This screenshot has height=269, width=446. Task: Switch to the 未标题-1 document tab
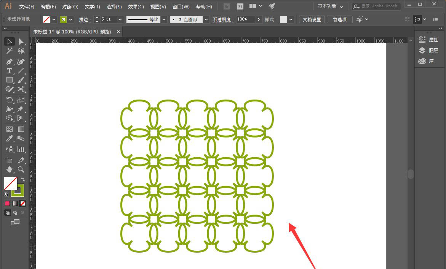tap(72, 32)
